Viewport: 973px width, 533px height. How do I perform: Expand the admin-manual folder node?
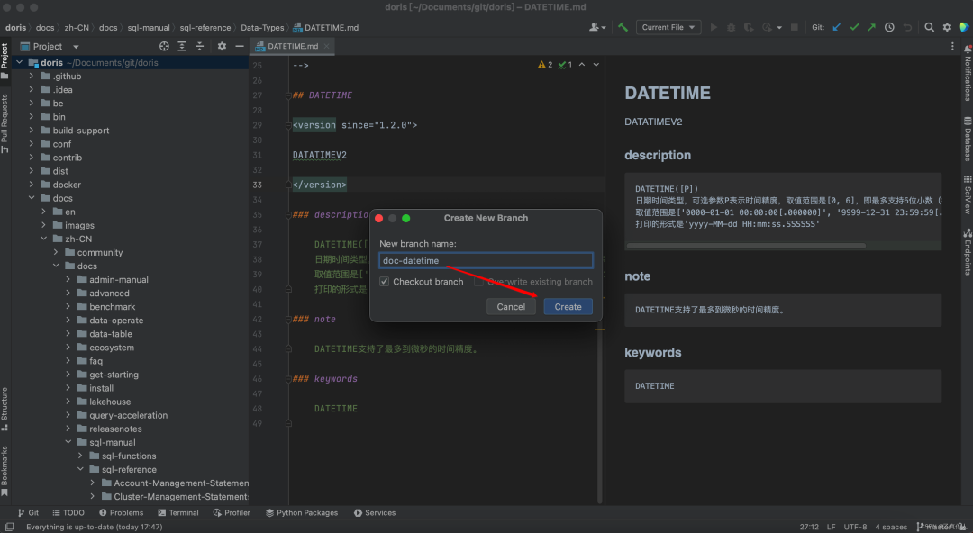(68, 280)
